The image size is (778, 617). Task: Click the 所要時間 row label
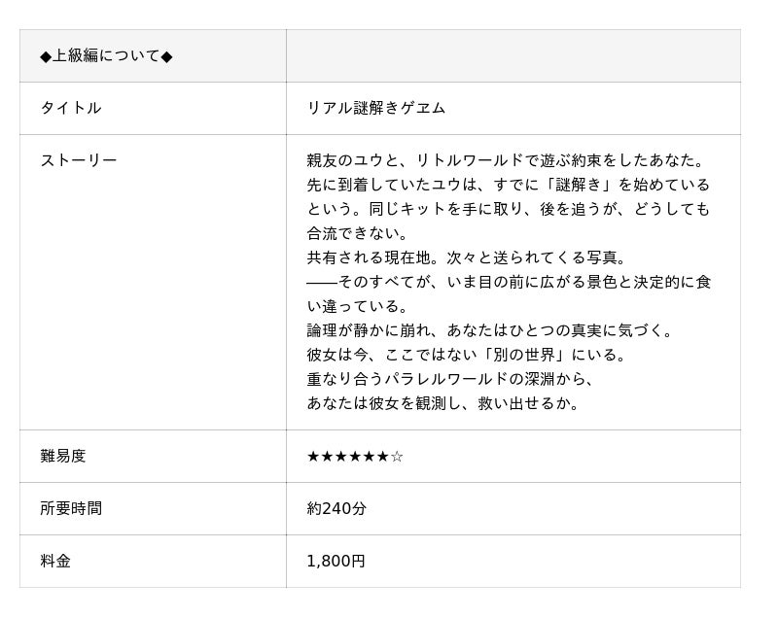pyautogui.click(x=71, y=509)
